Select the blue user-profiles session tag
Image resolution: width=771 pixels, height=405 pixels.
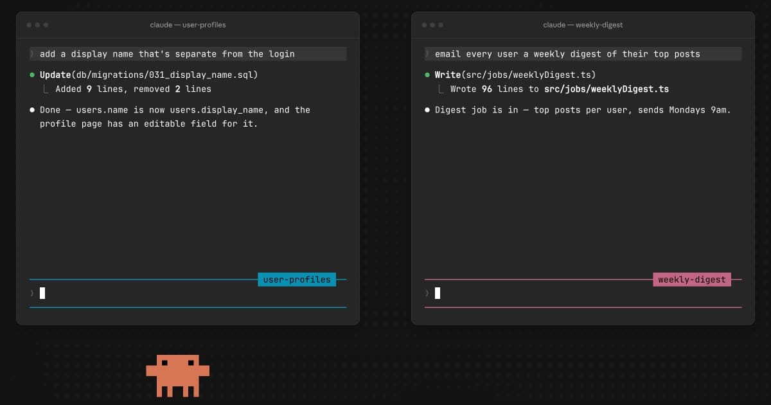[297, 280]
